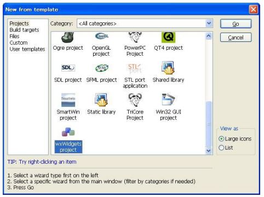Click the 'SmartWin project' label
The height and width of the screenshot is (197, 264).
pos(68,115)
